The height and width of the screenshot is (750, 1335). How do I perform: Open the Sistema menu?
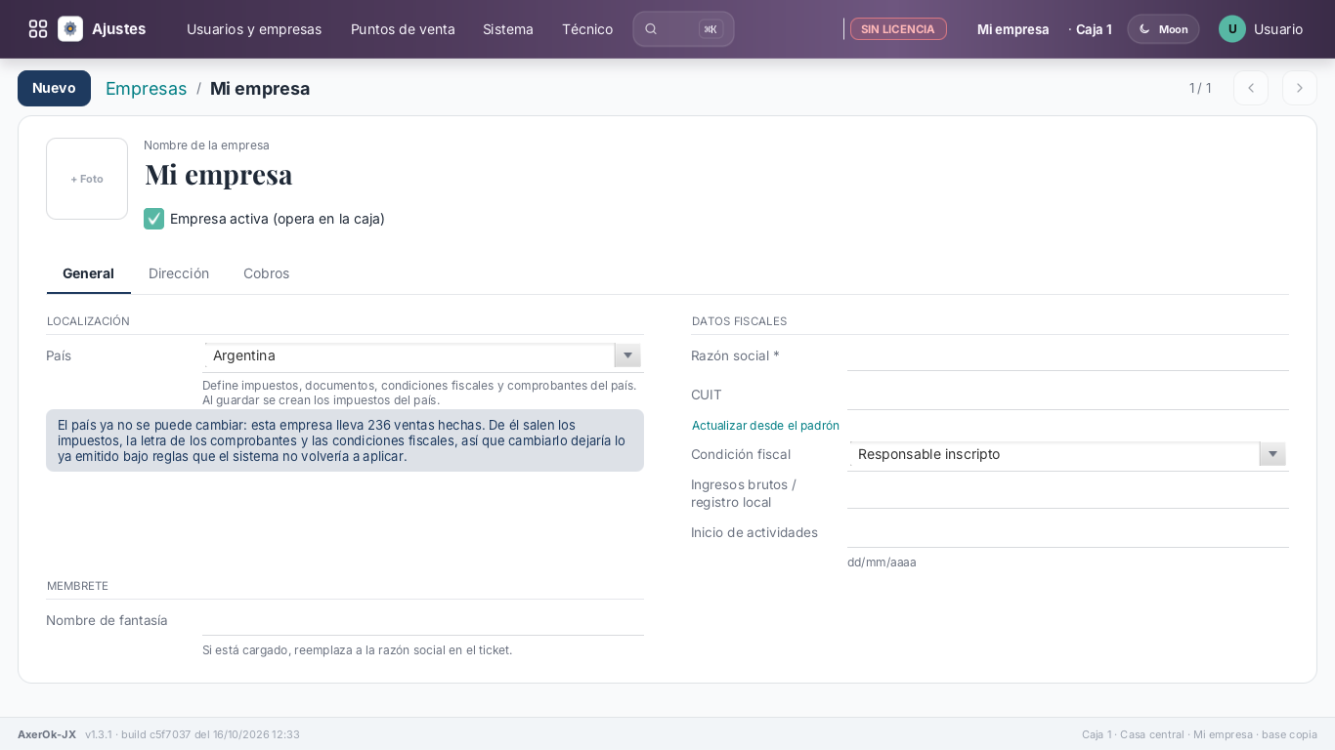(508, 29)
